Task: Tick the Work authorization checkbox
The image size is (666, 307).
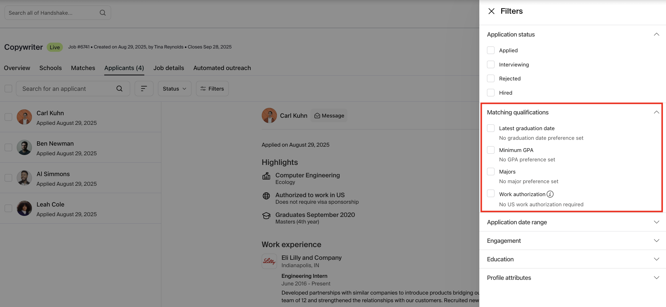Action: [490, 193]
